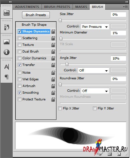Collapse panels with the right double arrow
The height and width of the screenshot is (158, 130).
click(x=127, y=2)
